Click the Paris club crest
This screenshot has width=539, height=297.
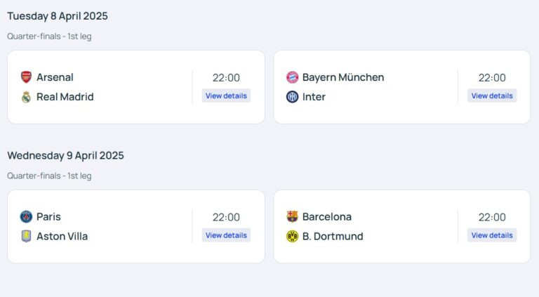point(26,217)
